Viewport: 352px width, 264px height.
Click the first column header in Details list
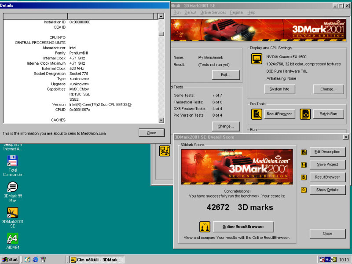coord(36,16)
